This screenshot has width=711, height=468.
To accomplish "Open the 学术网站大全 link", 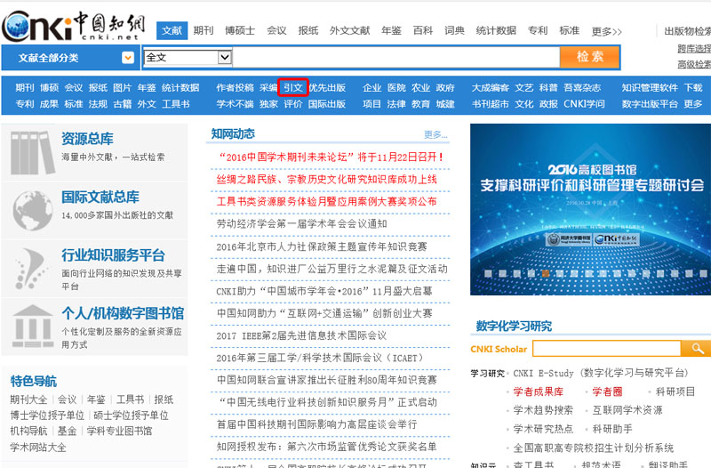I will [x=38, y=448].
